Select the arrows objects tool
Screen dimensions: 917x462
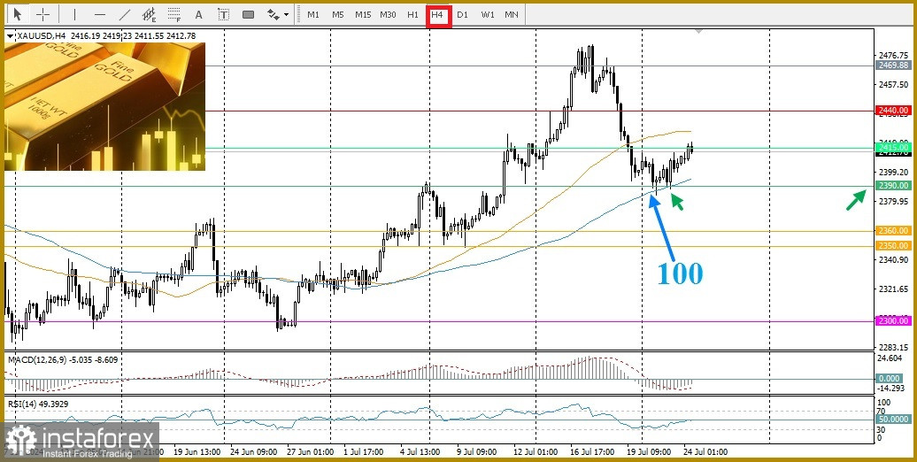[x=273, y=14]
